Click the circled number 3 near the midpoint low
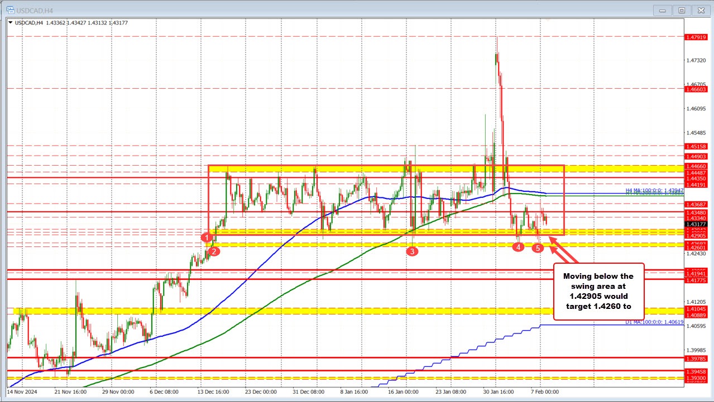Image resolution: width=714 pixels, height=402 pixels. coord(413,251)
